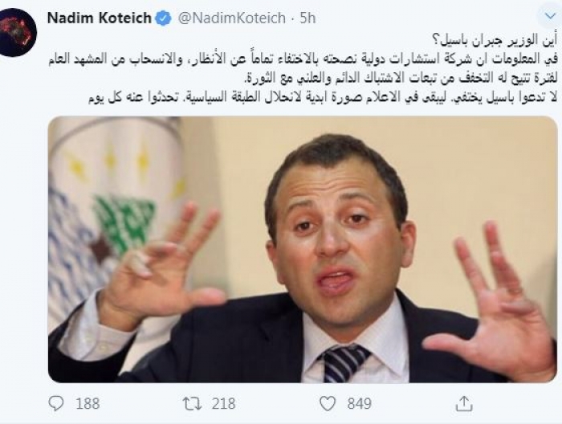Open the Nadim Koteich display name link

[100, 18]
